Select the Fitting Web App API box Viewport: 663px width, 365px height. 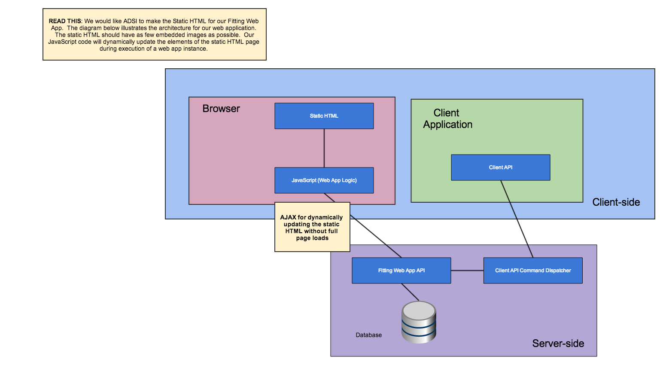click(401, 271)
